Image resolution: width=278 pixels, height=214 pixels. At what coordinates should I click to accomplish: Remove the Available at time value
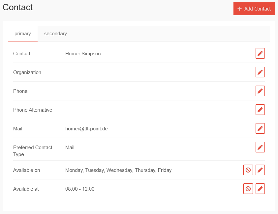coord(248,189)
